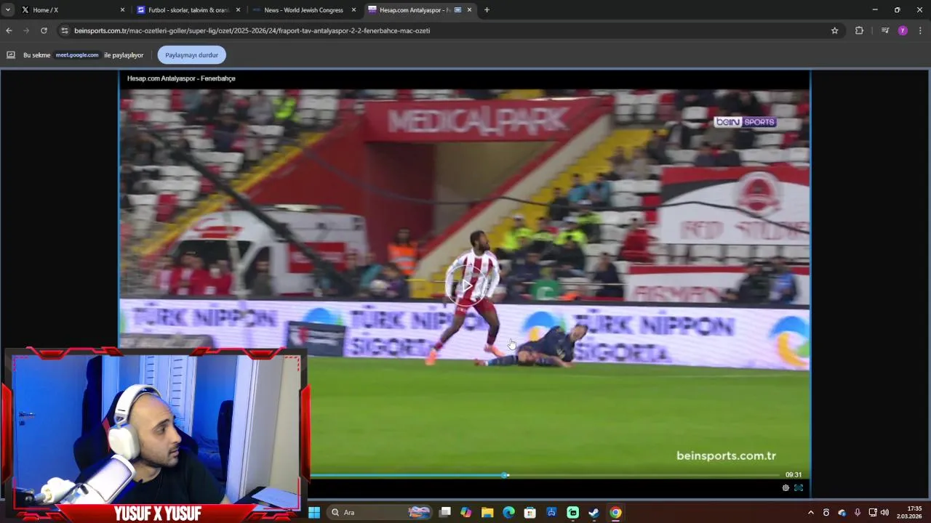This screenshot has width=931, height=523.
Task: Open the Windows Start menu
Action: 314,513
